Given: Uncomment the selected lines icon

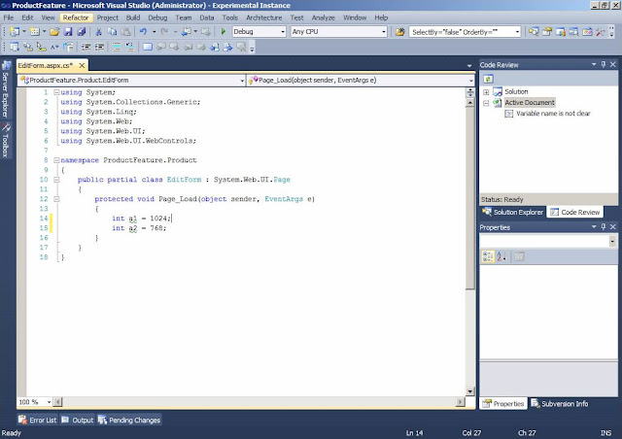Looking at the screenshot, I should (x=130, y=48).
